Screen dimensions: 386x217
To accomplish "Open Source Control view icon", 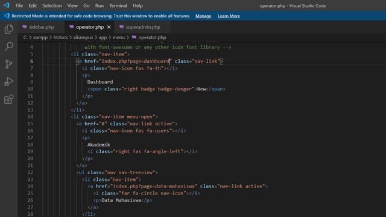I will (8, 64).
